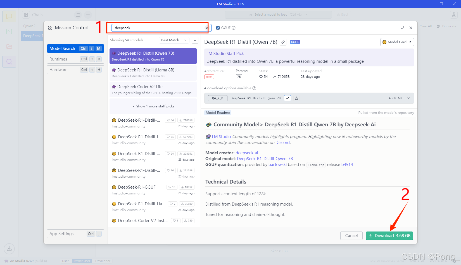Enable the GGUF checkbox
This screenshot has width=461, height=265.
tap(218, 28)
